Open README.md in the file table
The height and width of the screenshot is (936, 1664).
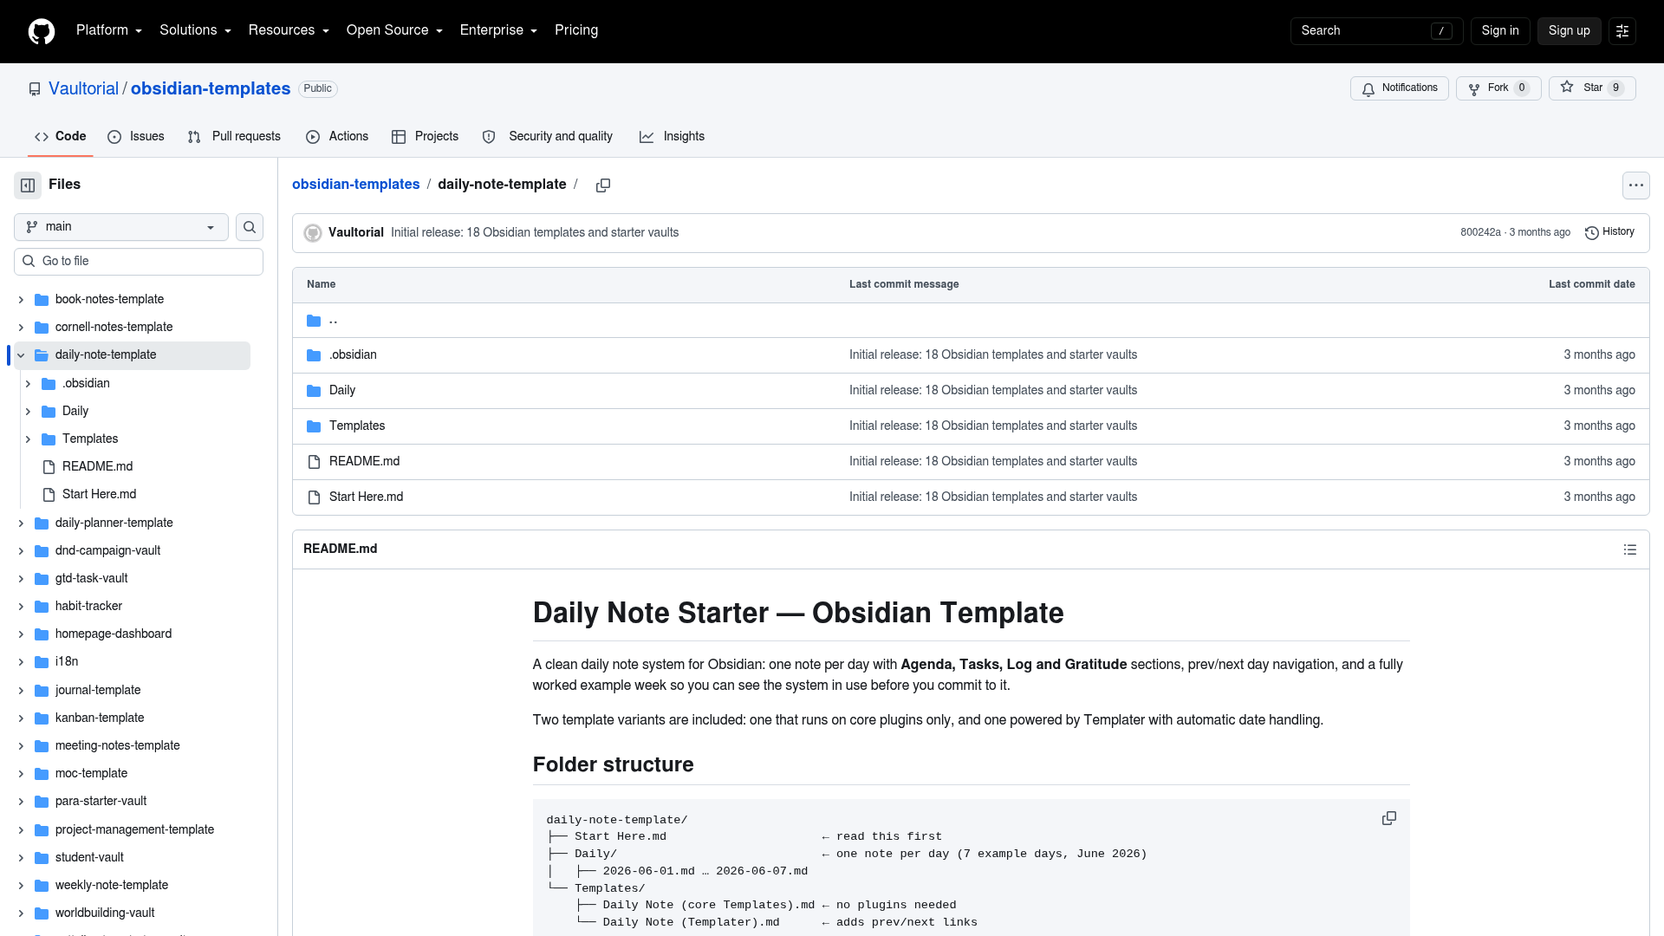(364, 462)
